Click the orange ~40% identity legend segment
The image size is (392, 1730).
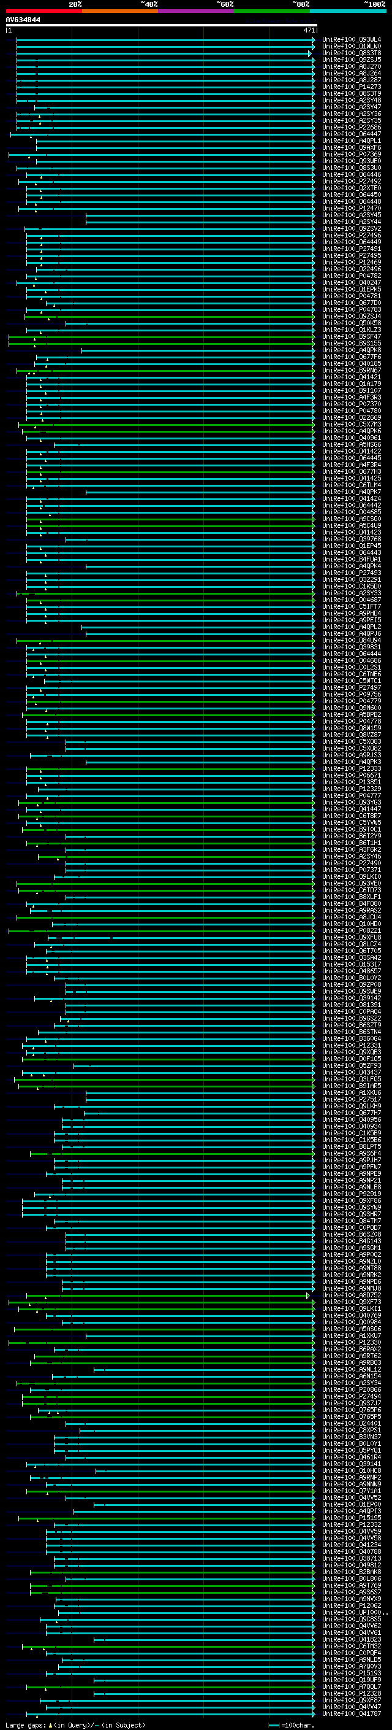(x=120, y=11)
